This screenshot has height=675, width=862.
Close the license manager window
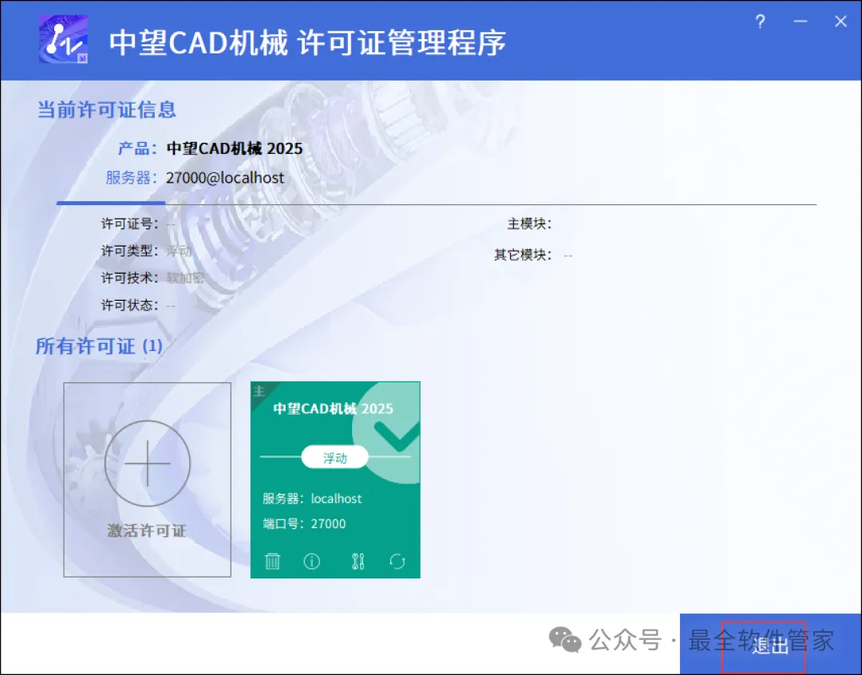click(x=840, y=22)
